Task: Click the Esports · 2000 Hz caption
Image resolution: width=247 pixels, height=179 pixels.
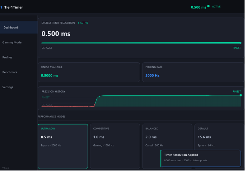Action: point(51,145)
